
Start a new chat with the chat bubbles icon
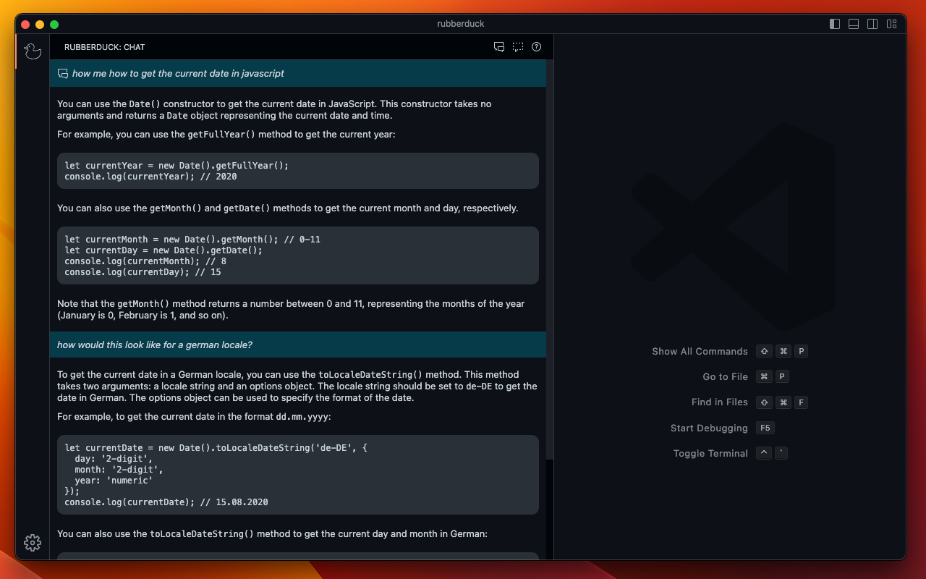pos(499,47)
